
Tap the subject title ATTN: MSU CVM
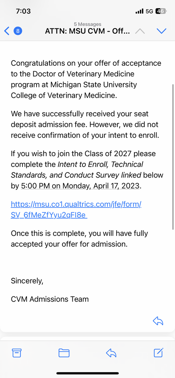[88, 31]
